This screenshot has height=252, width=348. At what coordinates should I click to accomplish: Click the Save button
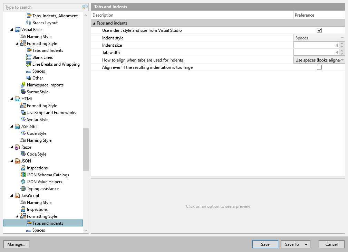click(x=265, y=244)
